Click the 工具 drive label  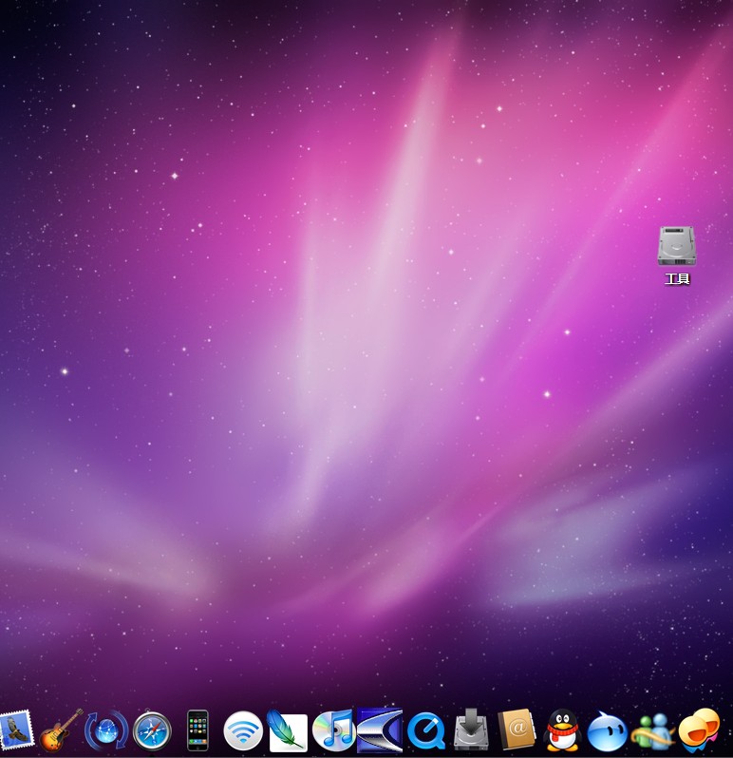point(677,279)
